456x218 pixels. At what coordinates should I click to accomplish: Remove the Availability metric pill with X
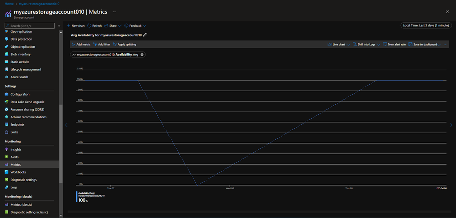pyautogui.click(x=142, y=55)
